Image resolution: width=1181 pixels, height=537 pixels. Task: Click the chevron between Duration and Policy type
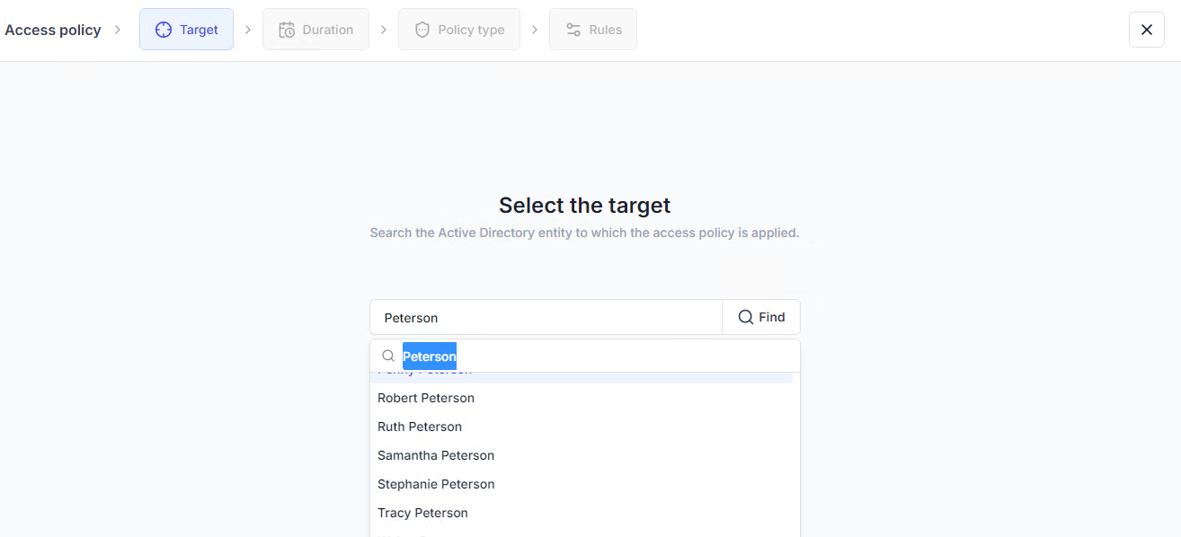pos(384,30)
